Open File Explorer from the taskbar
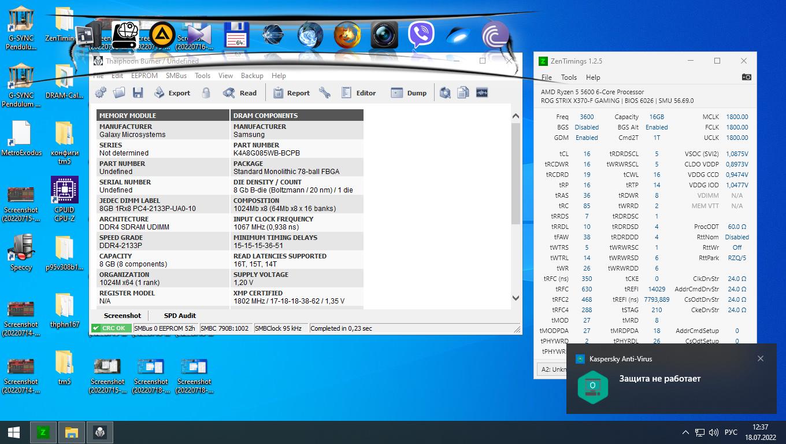 [71, 432]
